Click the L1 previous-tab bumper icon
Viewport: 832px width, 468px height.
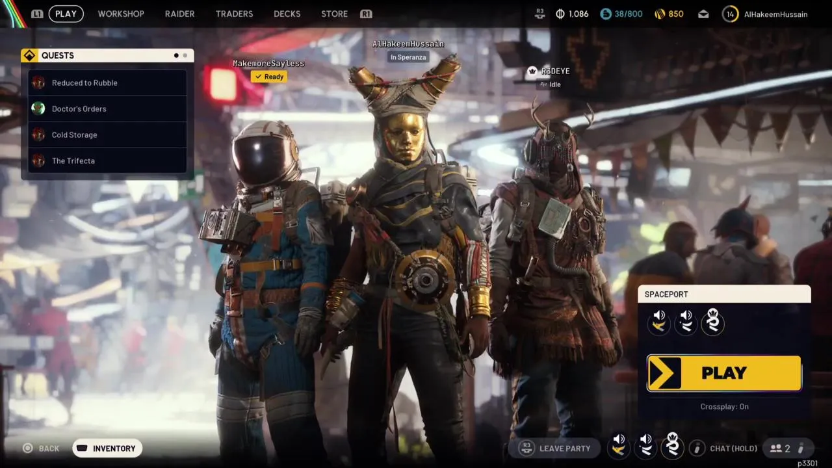pos(37,14)
